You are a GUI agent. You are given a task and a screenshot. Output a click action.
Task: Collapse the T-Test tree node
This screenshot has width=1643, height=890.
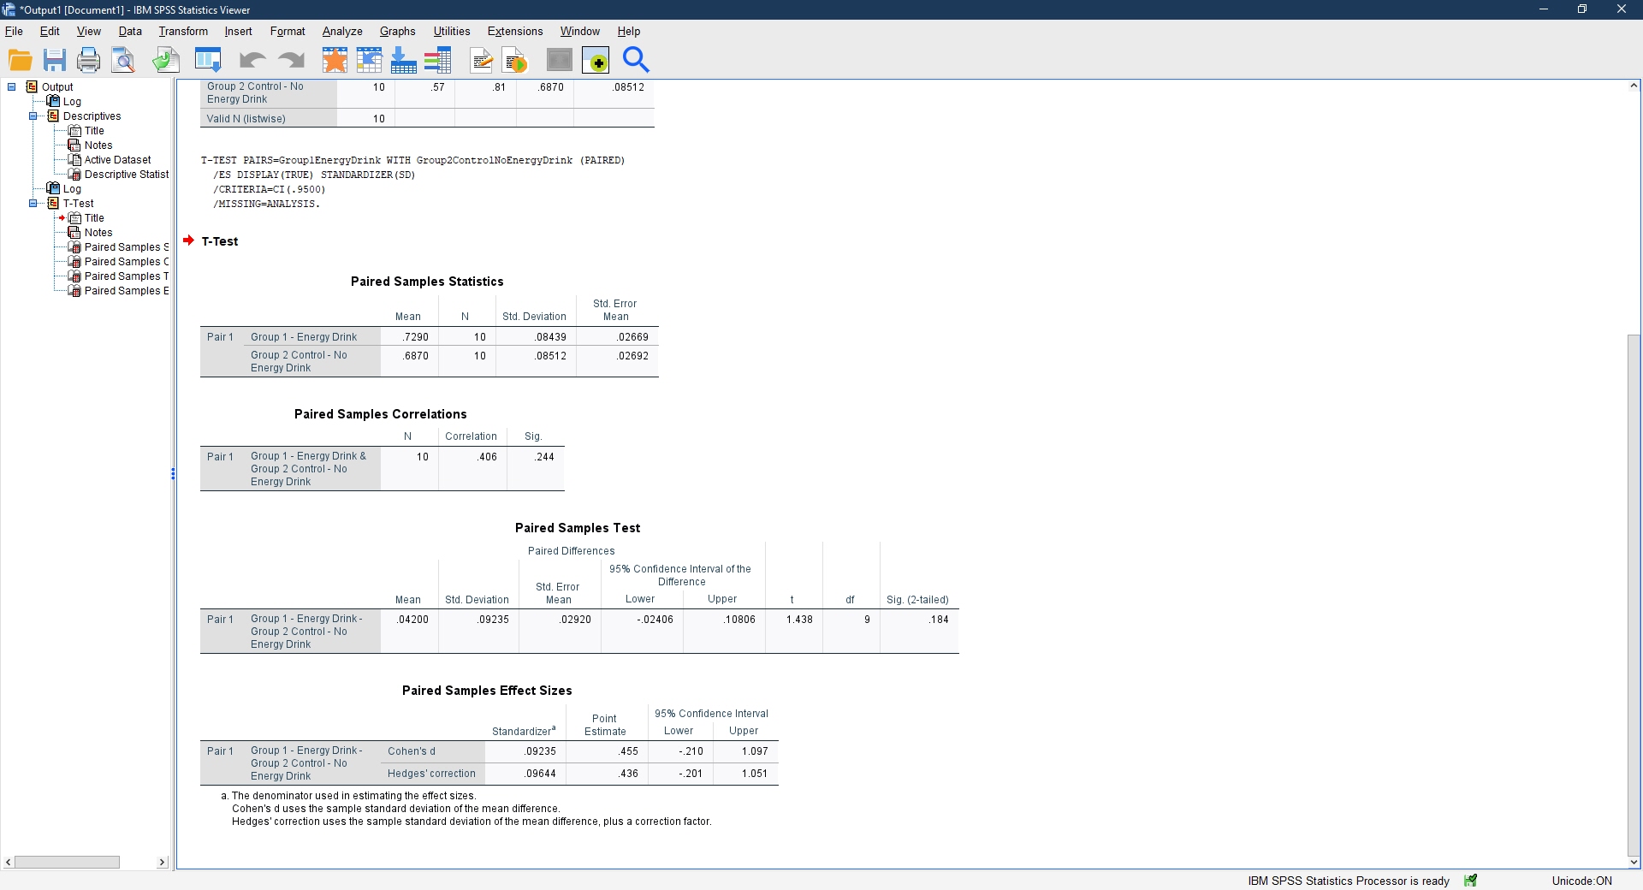click(x=33, y=203)
